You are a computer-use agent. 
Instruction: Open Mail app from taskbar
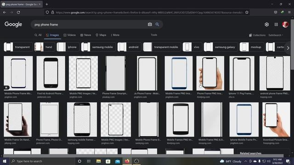click(x=118, y=161)
